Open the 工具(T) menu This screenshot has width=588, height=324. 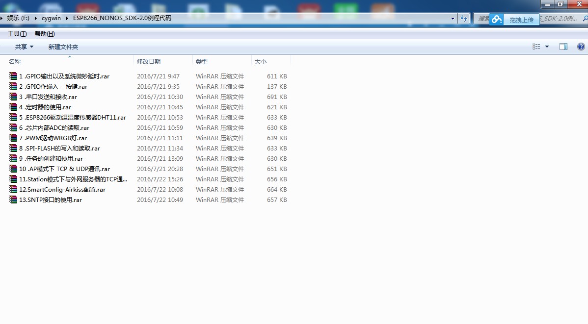click(17, 34)
